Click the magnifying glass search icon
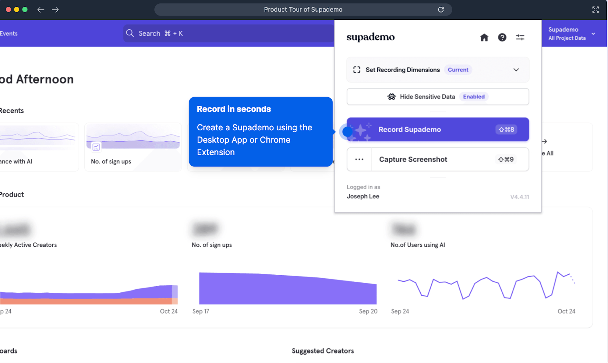Viewport: 608px width, 363px height. tap(130, 33)
